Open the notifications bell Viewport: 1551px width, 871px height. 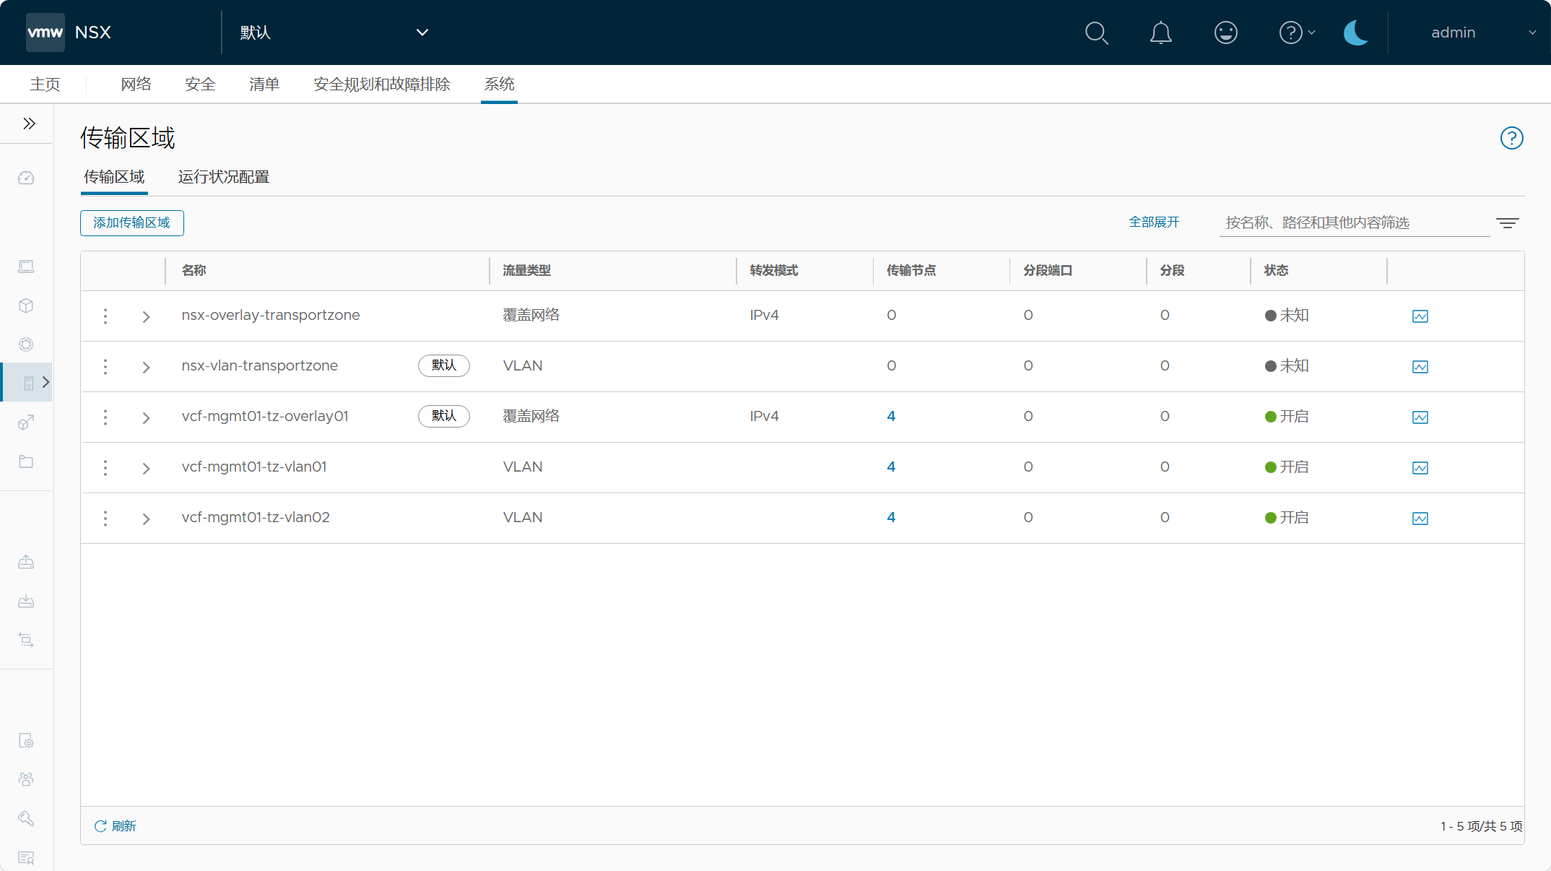(x=1161, y=32)
